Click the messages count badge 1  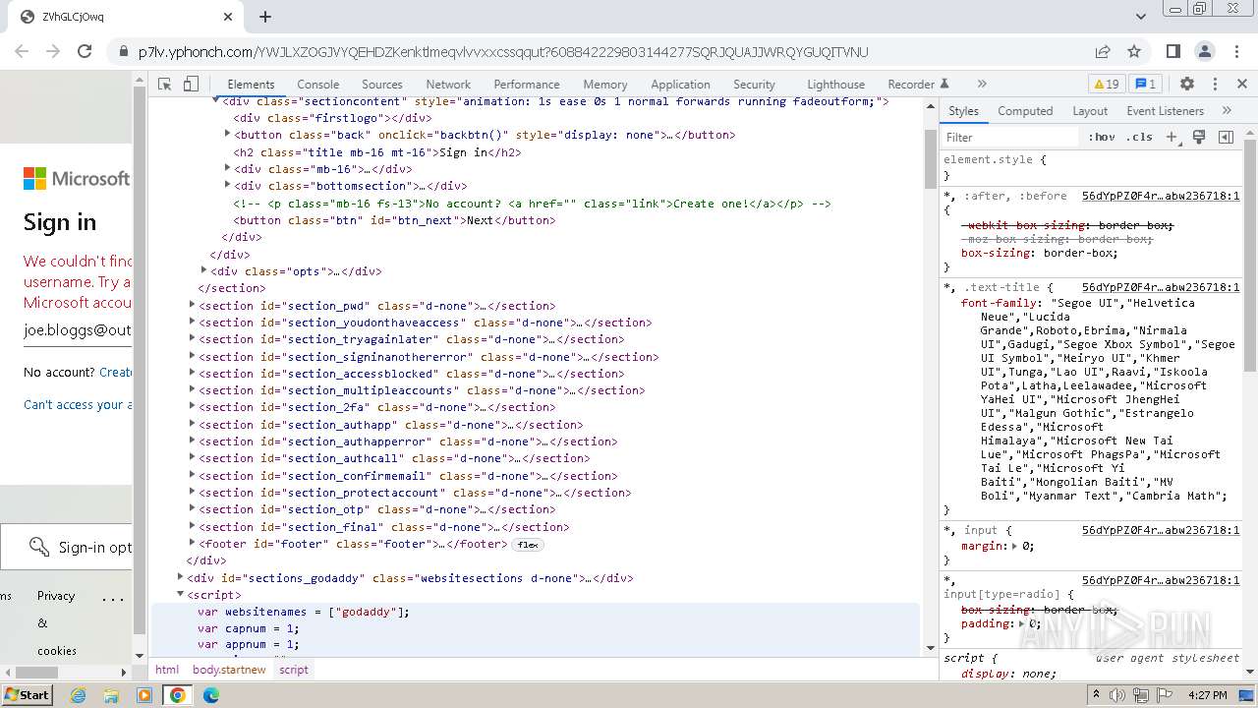tap(1145, 85)
